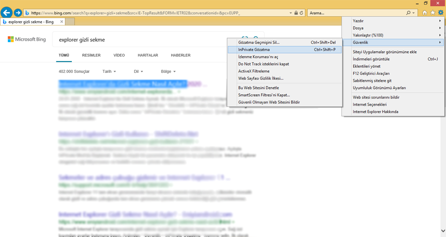
Task: Switch to the RESİMLER tab
Action: click(x=91, y=55)
